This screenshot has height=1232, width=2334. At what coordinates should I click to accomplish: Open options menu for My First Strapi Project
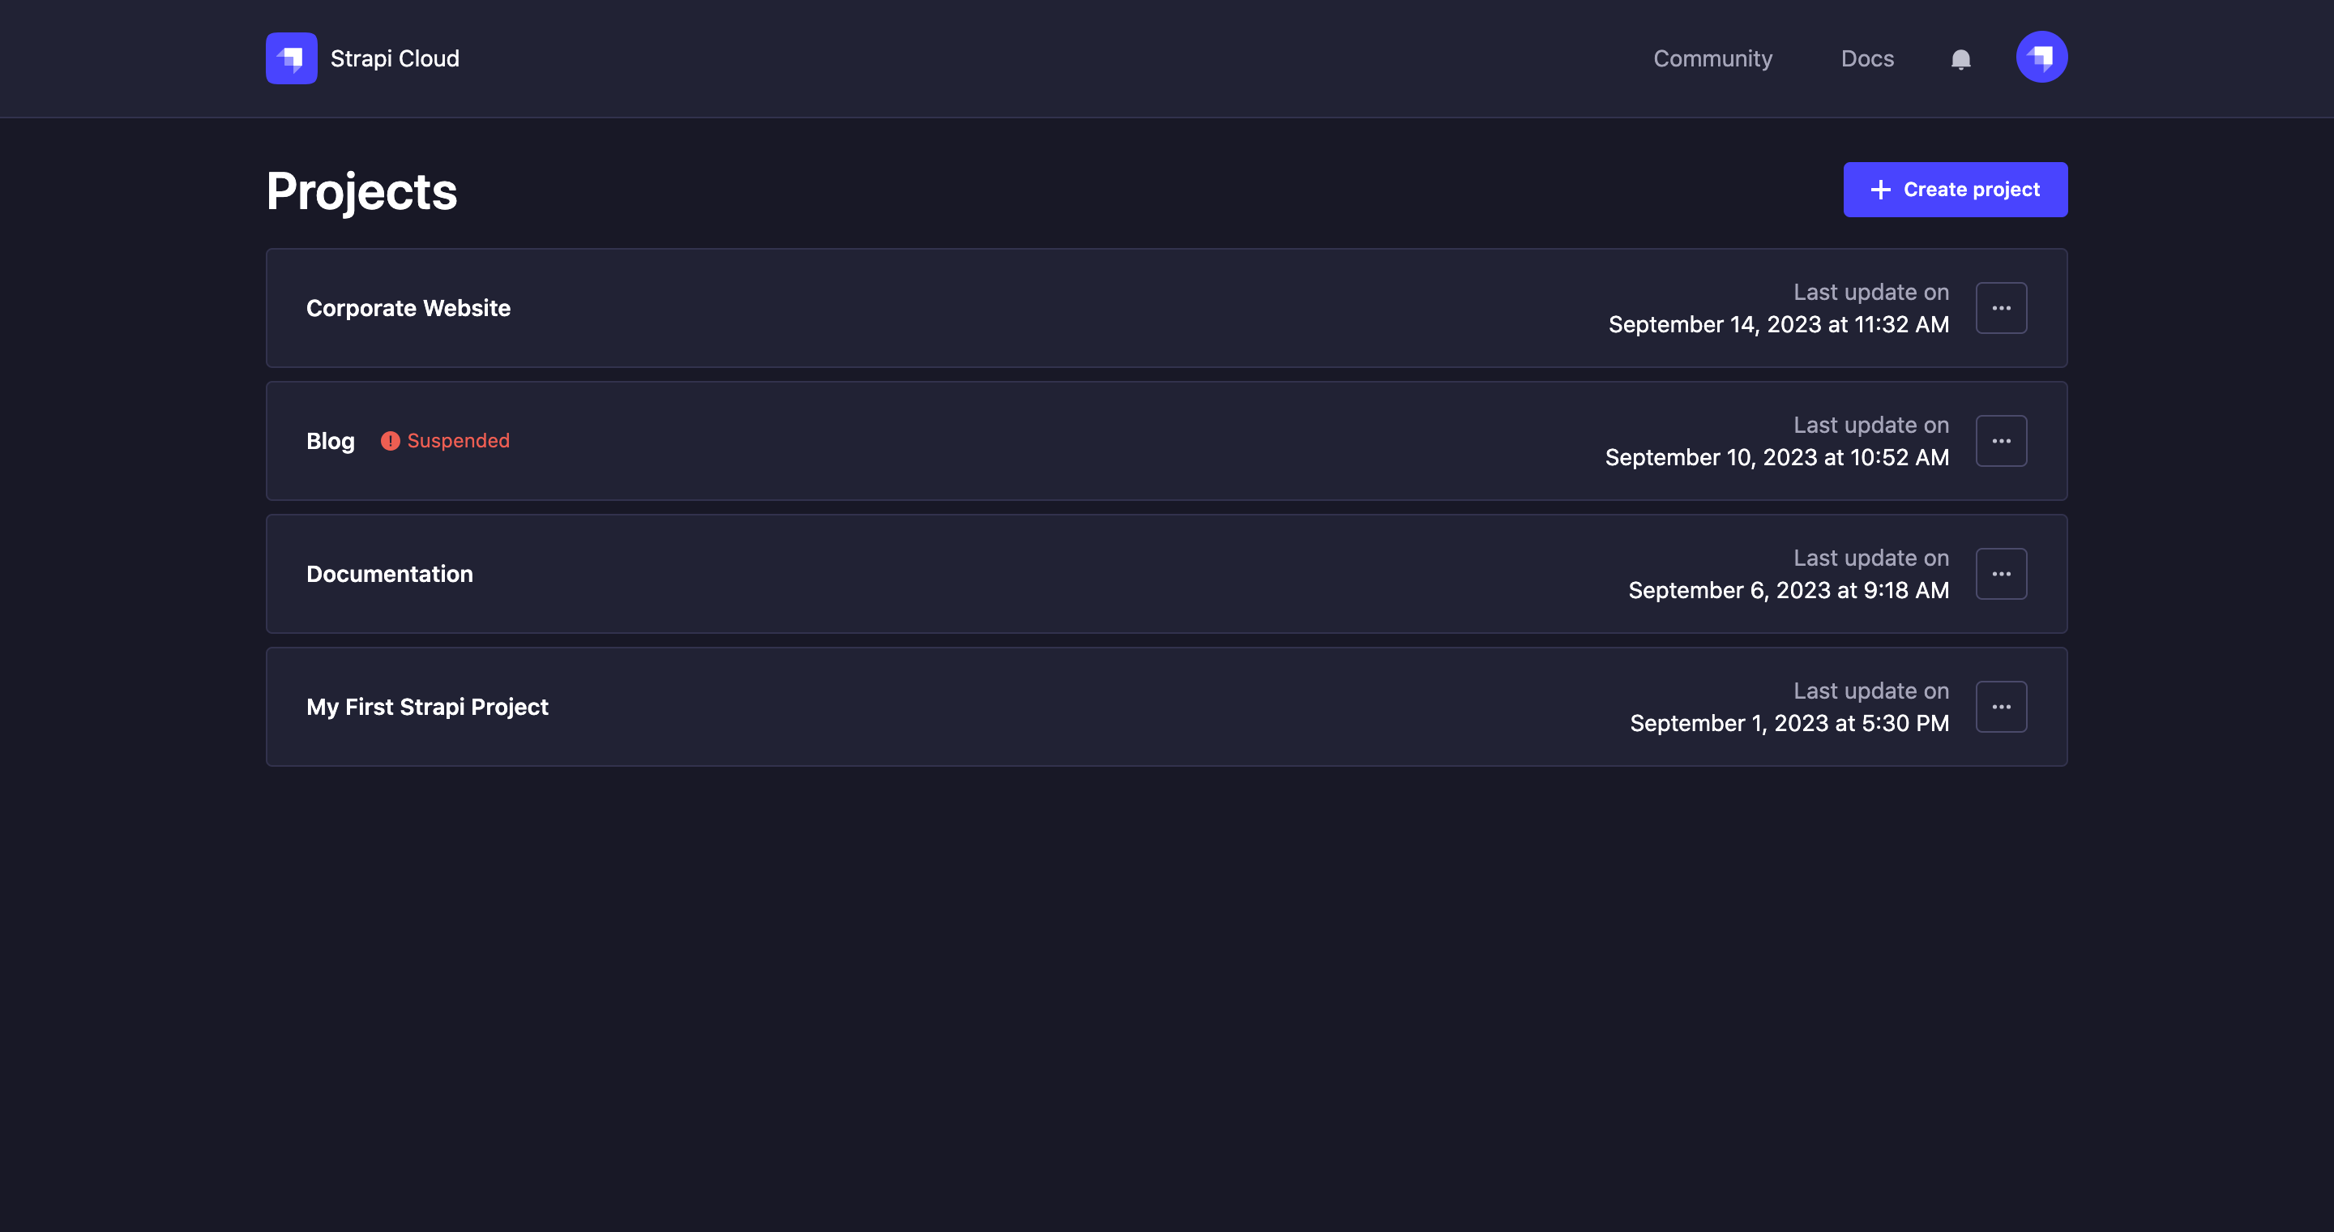[2001, 706]
